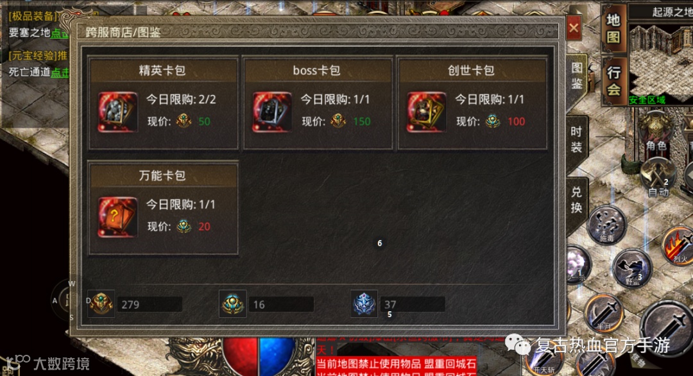Image resolution: width=693 pixels, height=376 pixels.
Task: Toggle the 自动 auto-battle button
Action: pos(658,177)
